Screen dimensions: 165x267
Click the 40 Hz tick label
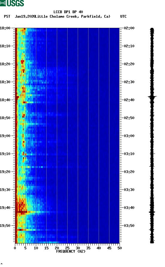click(x=99, y=248)
